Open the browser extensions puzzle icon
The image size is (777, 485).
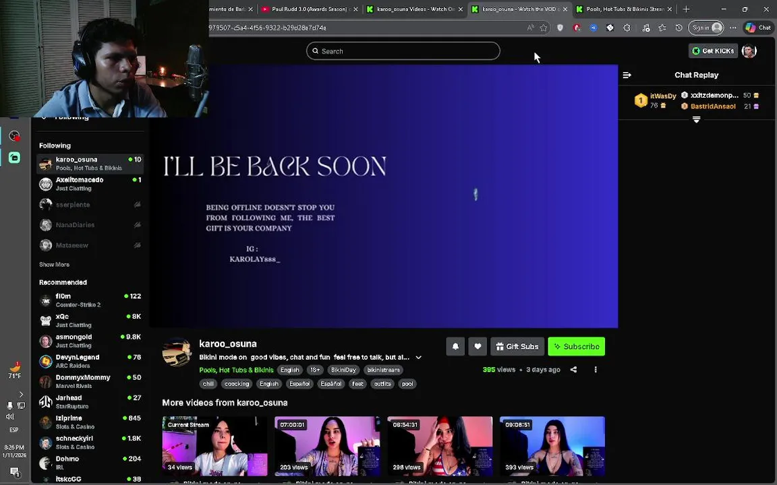coord(627,28)
